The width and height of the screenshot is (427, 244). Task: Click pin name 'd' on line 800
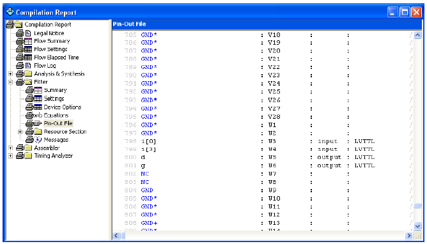pos(143,157)
